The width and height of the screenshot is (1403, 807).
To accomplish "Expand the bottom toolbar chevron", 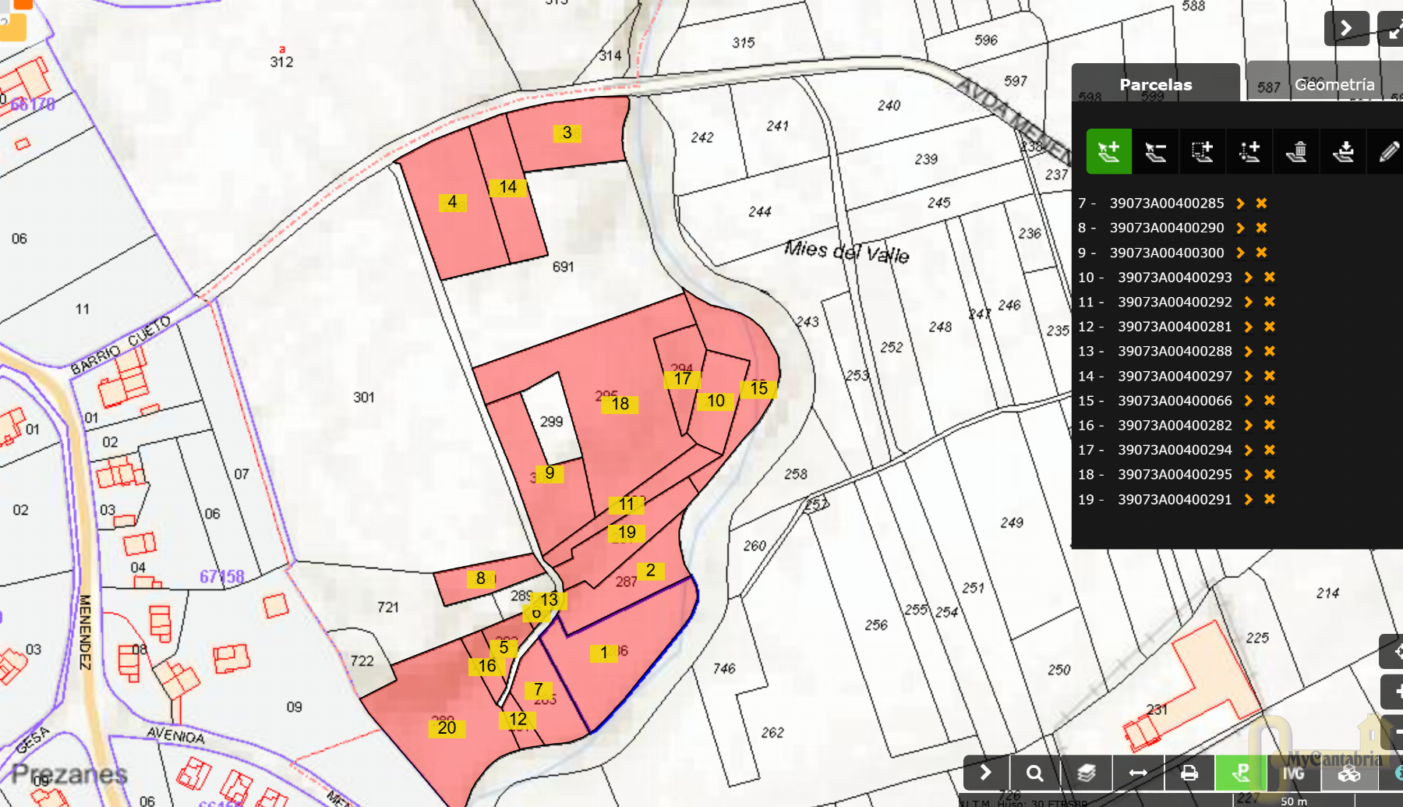I will (x=986, y=773).
